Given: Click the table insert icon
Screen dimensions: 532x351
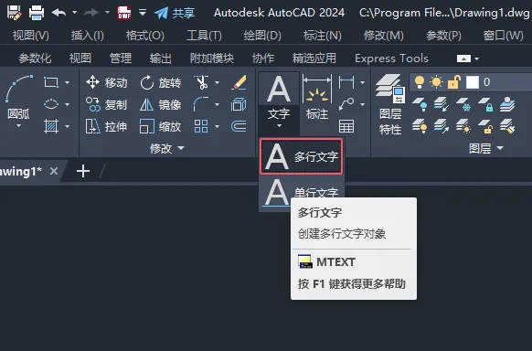Looking at the screenshot, I should pyautogui.click(x=346, y=126).
